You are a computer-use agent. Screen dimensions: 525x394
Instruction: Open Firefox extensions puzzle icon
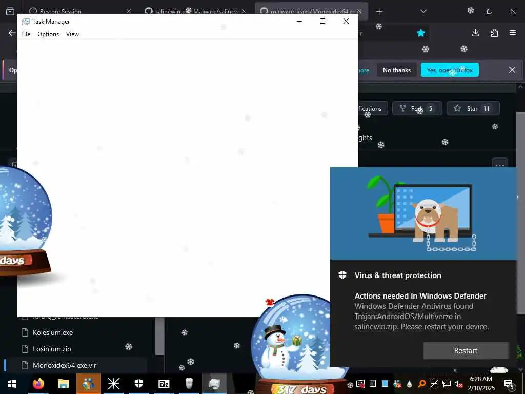(494, 33)
